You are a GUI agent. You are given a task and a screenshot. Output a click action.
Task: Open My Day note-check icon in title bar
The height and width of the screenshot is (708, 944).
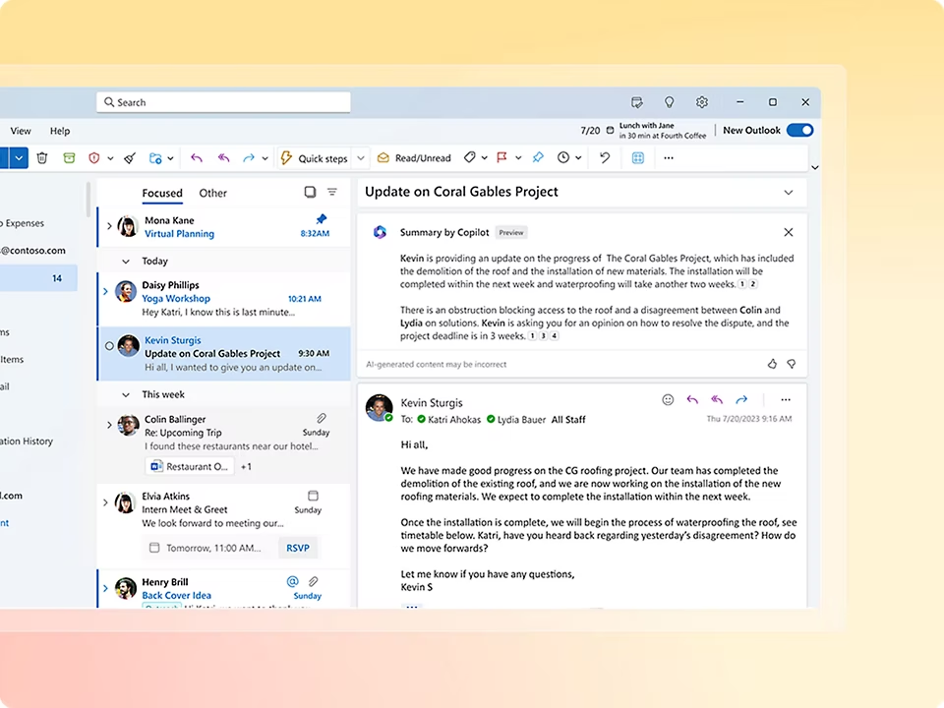tap(637, 102)
